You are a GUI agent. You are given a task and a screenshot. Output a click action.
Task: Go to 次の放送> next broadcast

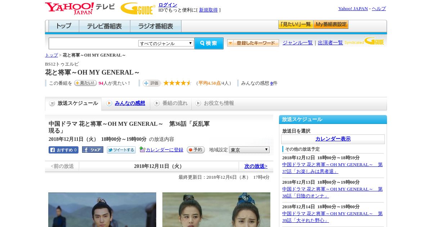coord(256,166)
